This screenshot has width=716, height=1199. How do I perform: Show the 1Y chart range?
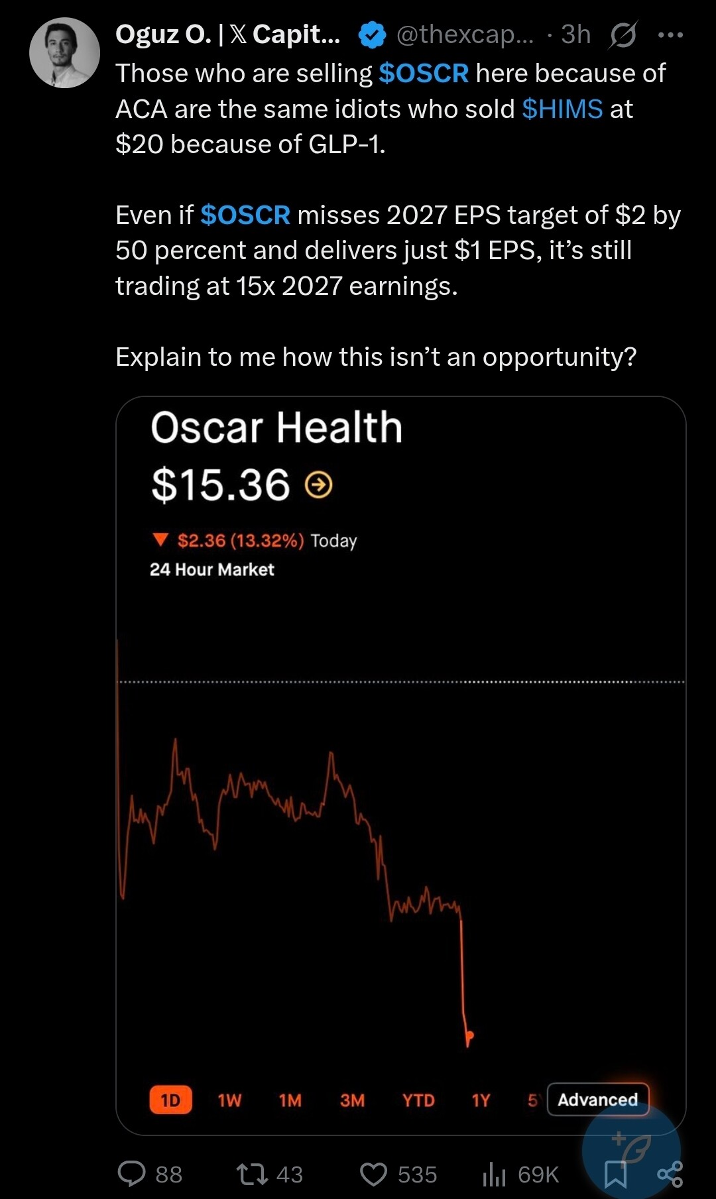tap(481, 1100)
